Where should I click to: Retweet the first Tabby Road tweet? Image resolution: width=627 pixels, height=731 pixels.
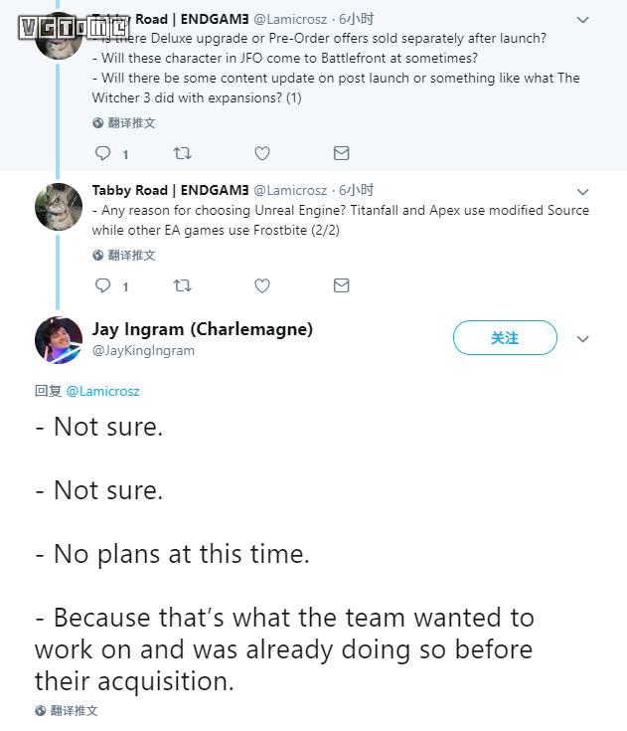coord(182,153)
